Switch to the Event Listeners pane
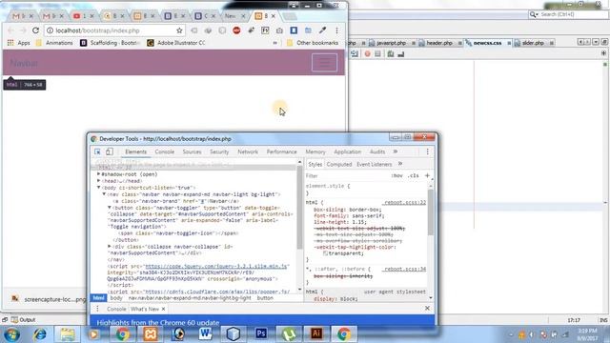Viewport: 610px width, 343px height. coord(375,164)
